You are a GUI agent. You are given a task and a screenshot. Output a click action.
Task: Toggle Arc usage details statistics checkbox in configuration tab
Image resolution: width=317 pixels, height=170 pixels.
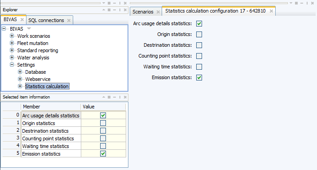click(x=199, y=23)
